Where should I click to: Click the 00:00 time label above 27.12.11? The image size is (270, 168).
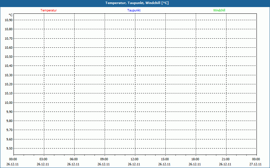[x=256, y=159]
